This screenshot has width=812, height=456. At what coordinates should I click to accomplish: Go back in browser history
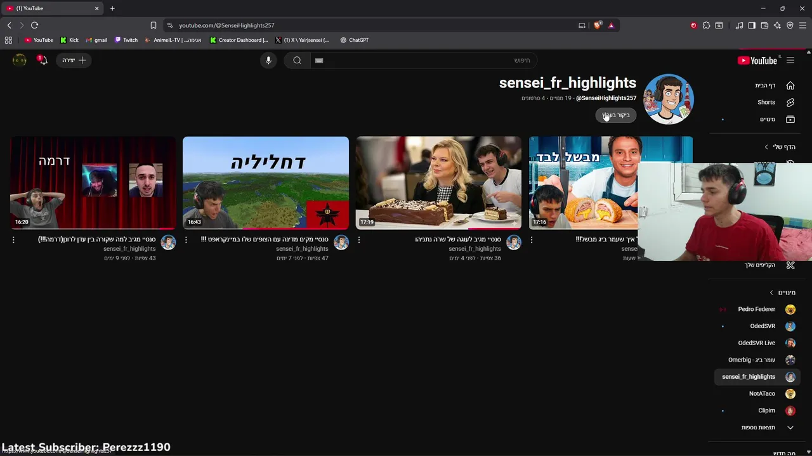click(x=9, y=25)
